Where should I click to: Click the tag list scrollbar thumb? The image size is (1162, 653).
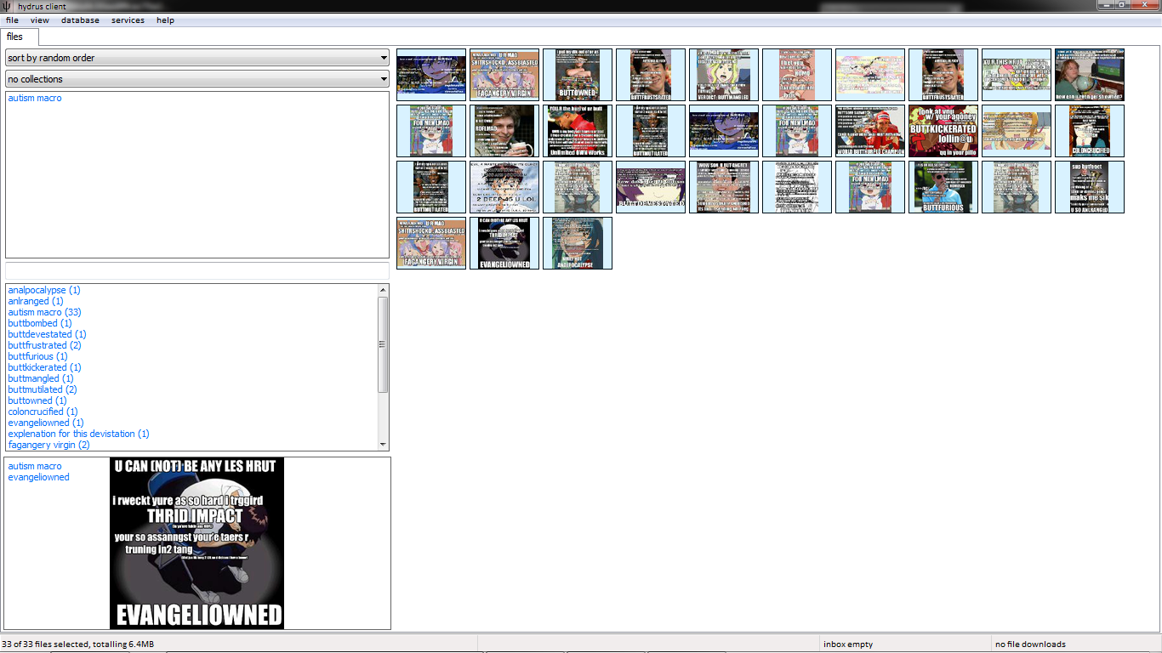[x=383, y=344]
